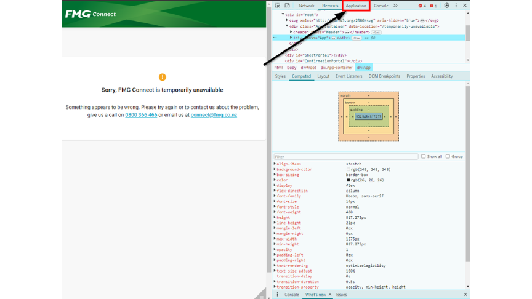
Task: Open the Event Listeners subtab
Action: (x=349, y=76)
